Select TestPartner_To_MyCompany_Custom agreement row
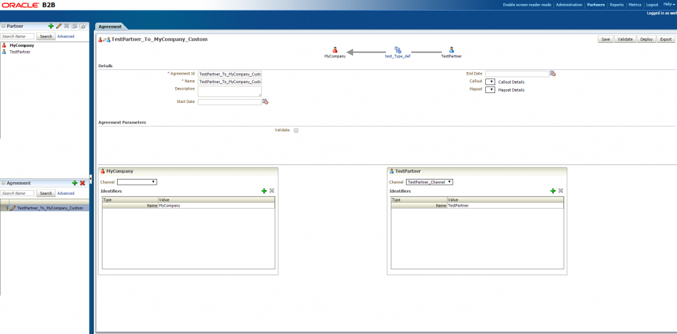The width and height of the screenshot is (677, 334). (x=45, y=208)
